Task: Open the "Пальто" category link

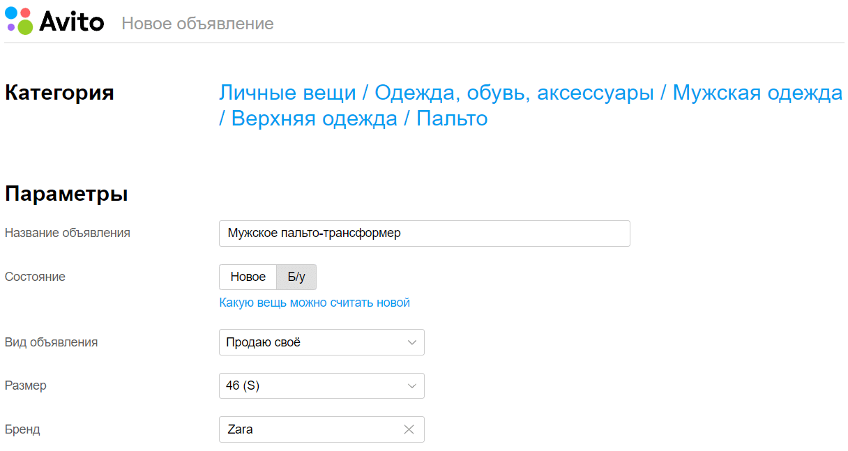Action: pos(452,118)
